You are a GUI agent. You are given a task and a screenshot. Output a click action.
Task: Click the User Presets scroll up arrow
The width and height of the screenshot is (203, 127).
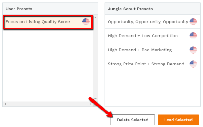point(95,18)
